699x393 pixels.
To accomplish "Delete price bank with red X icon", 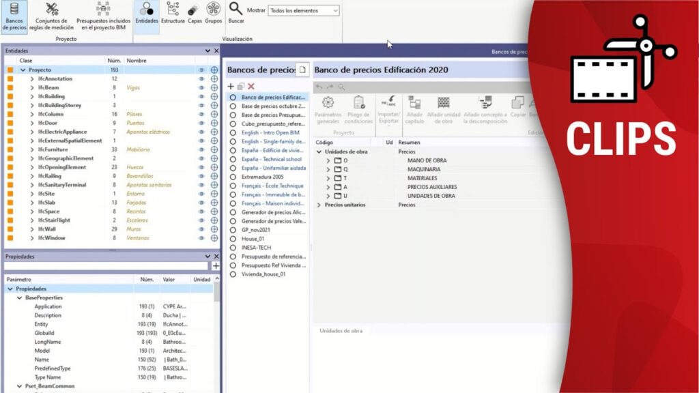I will coord(251,86).
